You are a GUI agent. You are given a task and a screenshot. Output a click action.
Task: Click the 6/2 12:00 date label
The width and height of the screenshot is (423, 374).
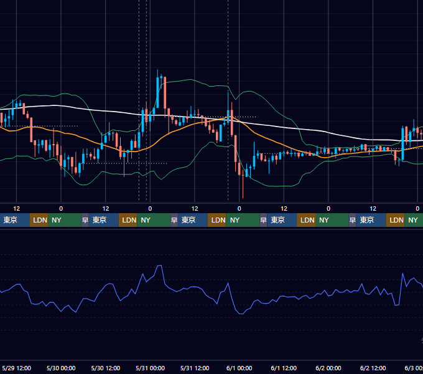point(373,368)
